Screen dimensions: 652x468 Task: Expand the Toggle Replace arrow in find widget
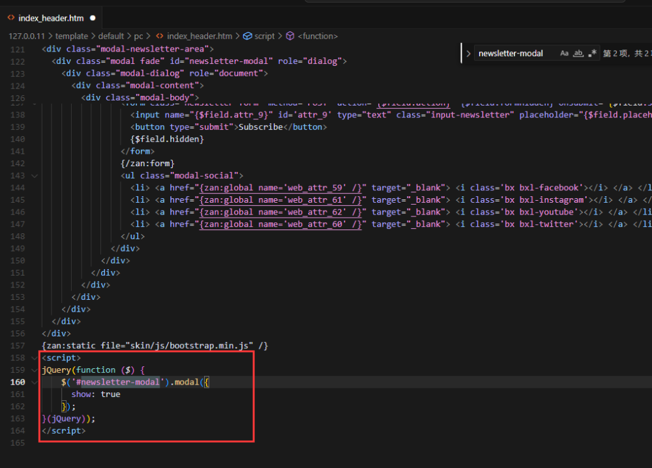(x=468, y=53)
